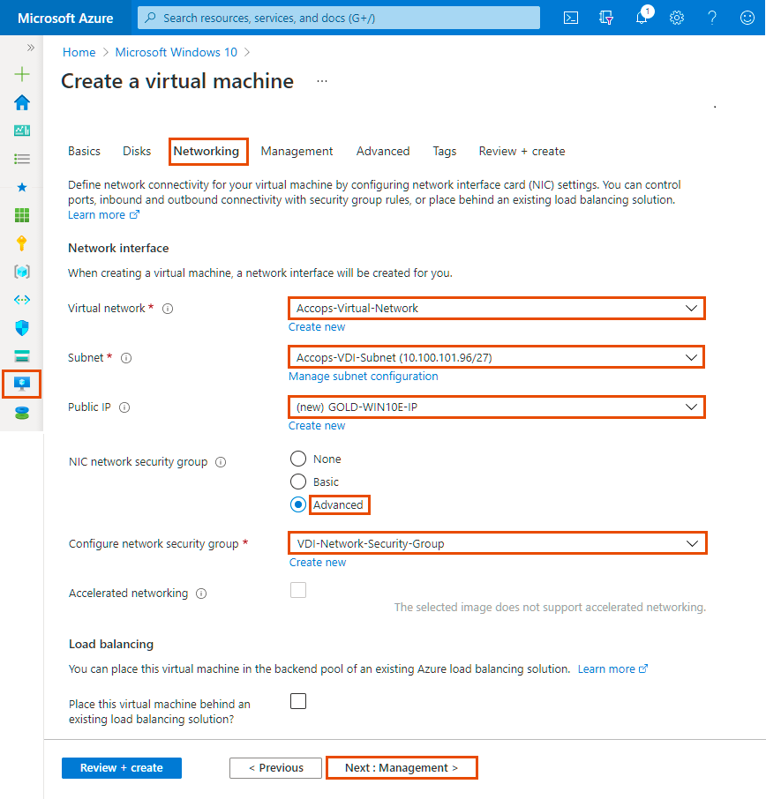Click Create new under Virtual network
This screenshot has height=799, width=766.
(317, 327)
